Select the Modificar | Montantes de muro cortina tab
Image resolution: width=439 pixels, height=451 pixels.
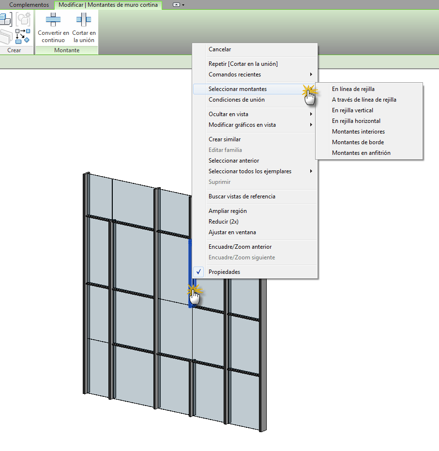(108, 5)
